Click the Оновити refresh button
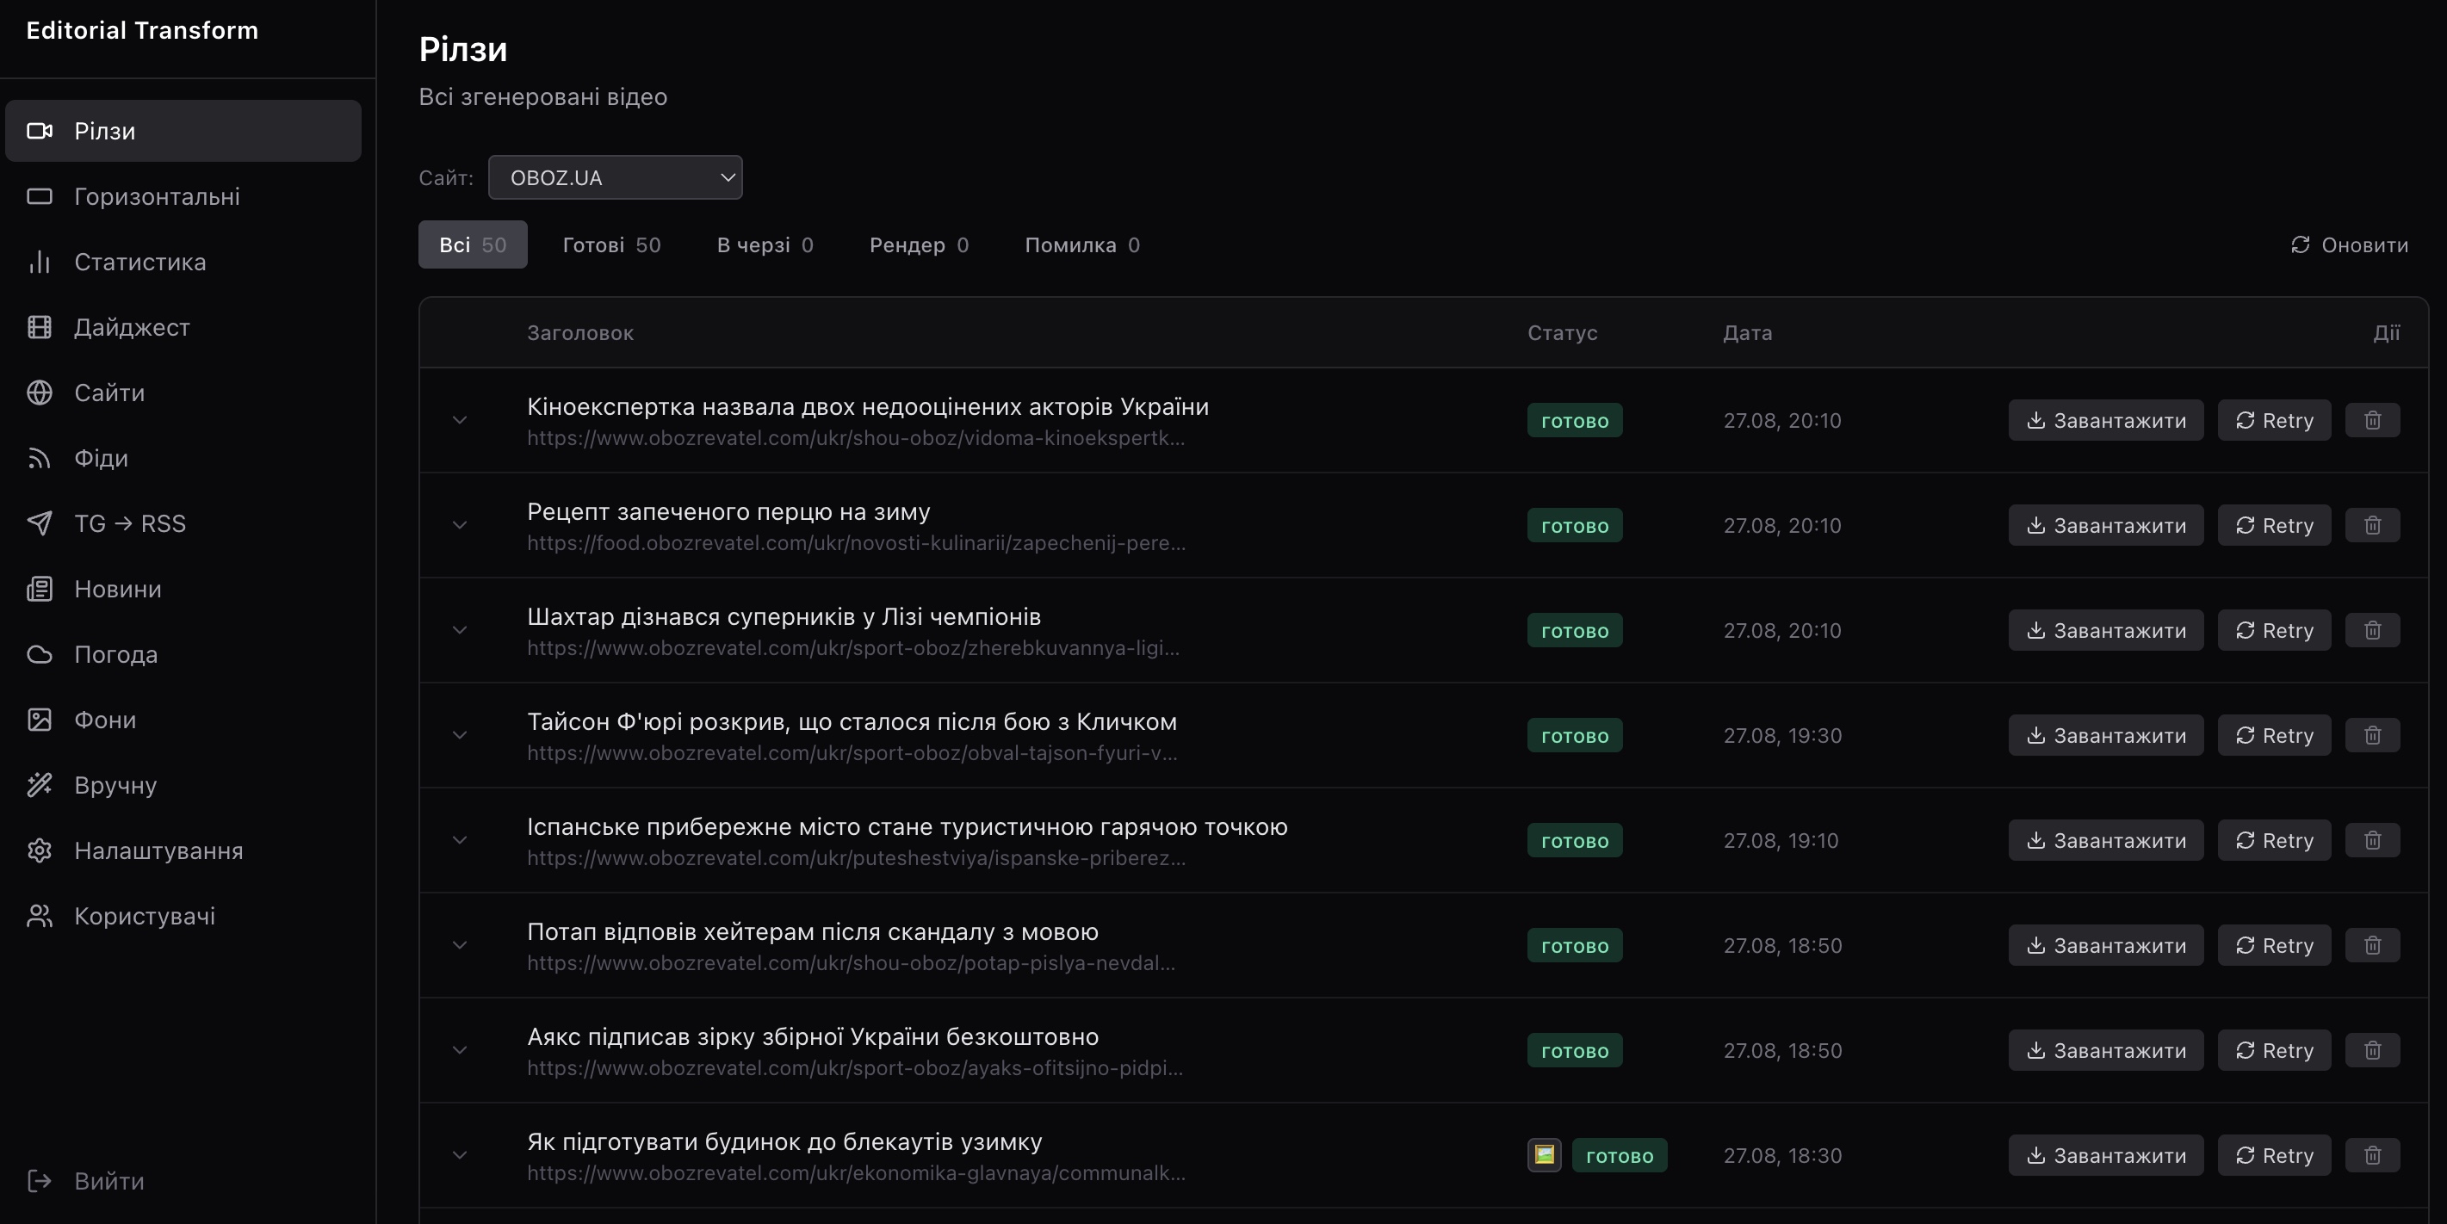The image size is (2447, 1224). [x=2349, y=245]
